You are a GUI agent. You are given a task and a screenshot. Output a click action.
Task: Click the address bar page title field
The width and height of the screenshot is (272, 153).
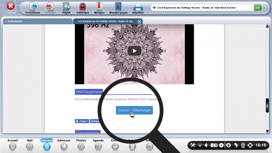202,8
